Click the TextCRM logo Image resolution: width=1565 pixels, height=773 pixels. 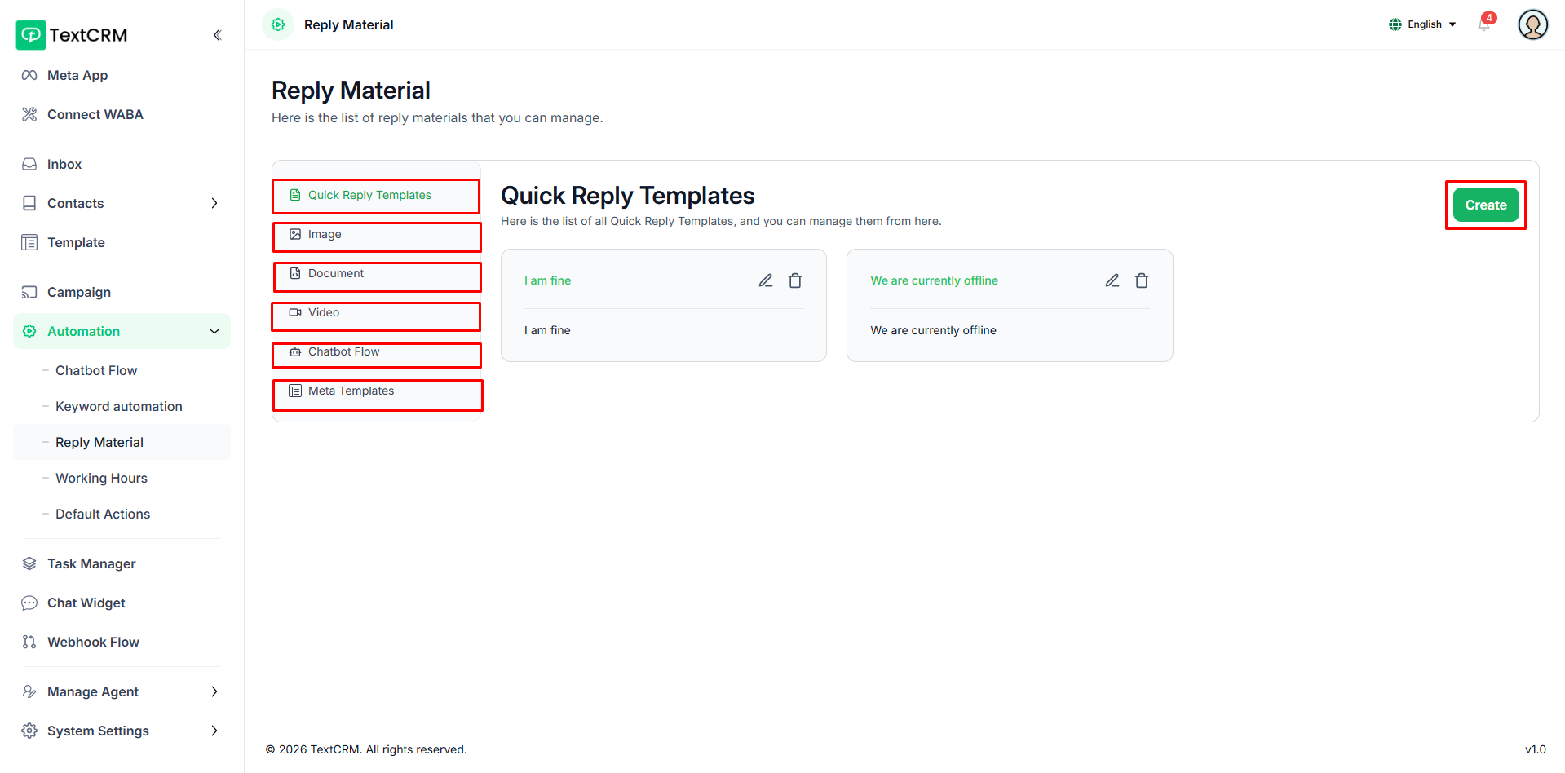tap(73, 35)
